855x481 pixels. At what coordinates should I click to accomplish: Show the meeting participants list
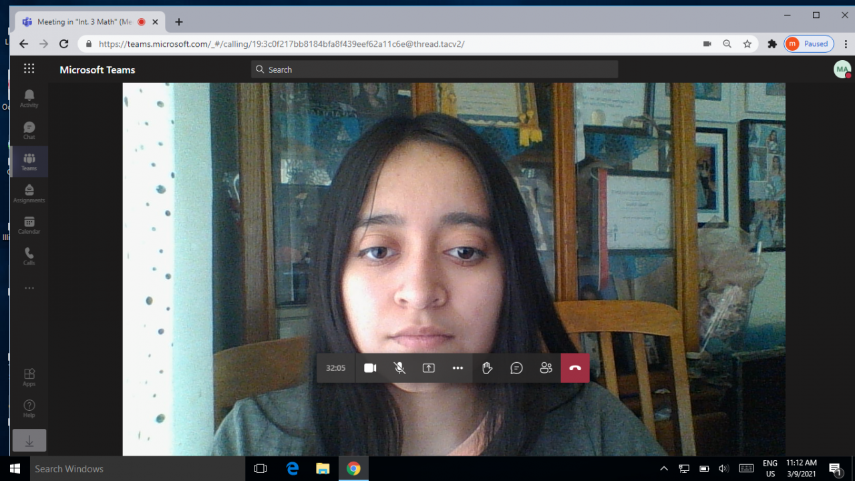pyautogui.click(x=546, y=368)
